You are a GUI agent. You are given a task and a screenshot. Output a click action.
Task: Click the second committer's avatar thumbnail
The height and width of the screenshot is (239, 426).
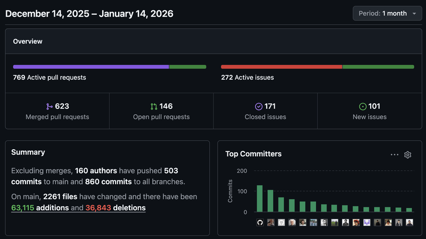point(271,223)
